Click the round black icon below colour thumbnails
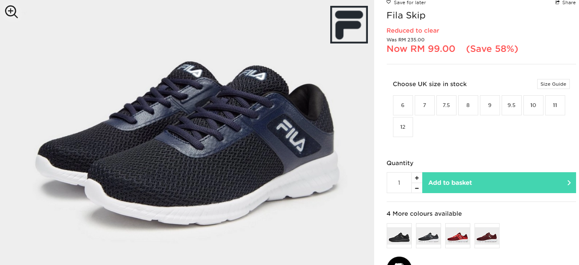 [399, 262]
